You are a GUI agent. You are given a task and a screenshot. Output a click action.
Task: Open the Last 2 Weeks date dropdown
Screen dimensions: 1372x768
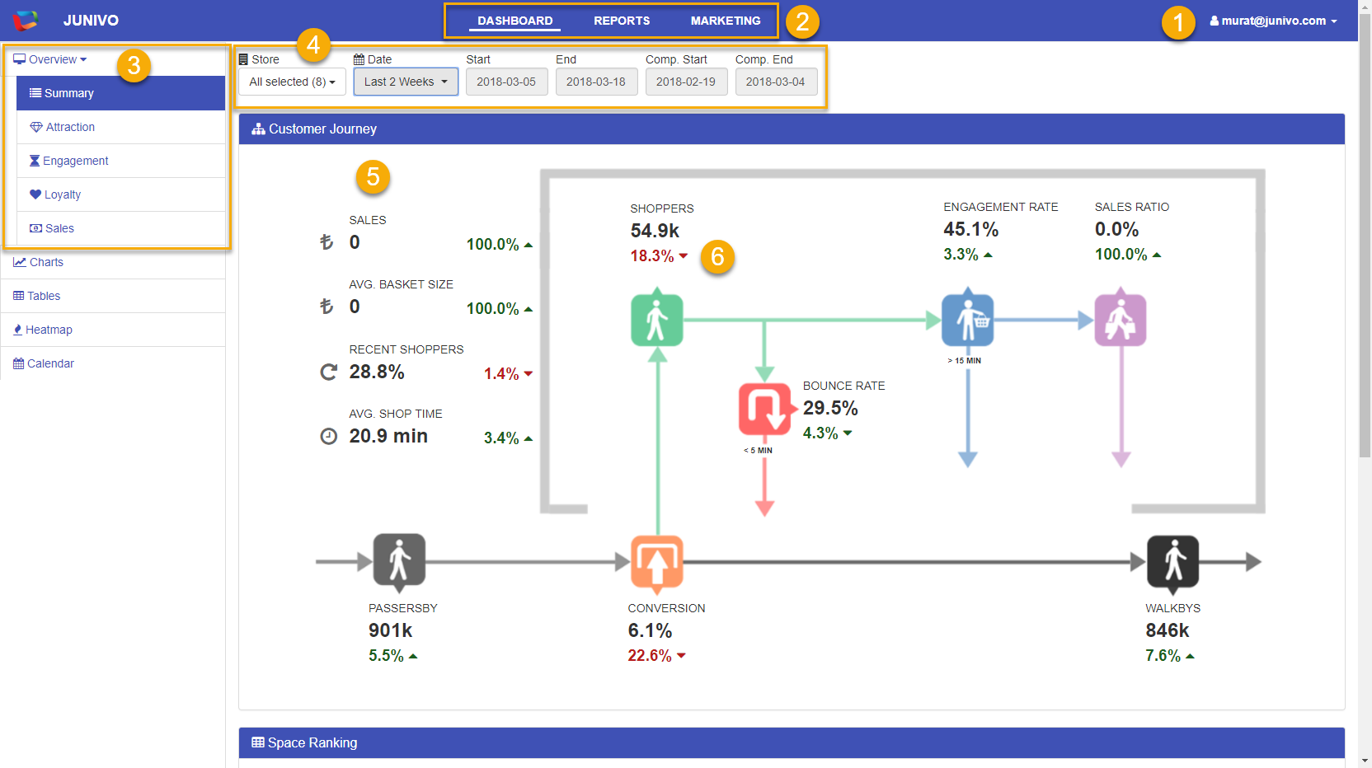[x=406, y=82]
